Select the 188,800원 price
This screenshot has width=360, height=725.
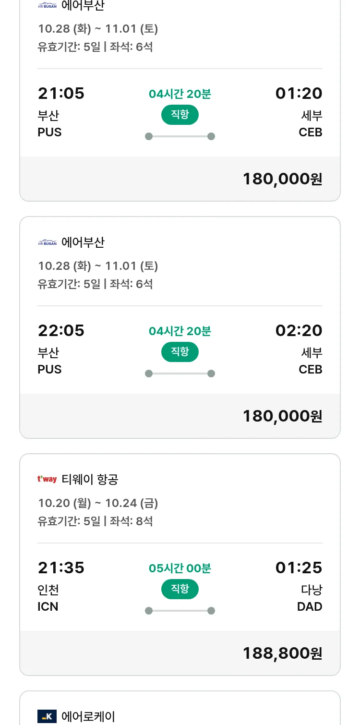click(282, 653)
